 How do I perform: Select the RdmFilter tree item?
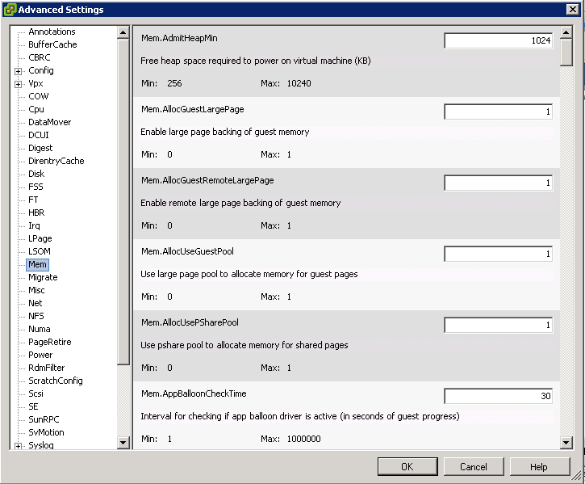tap(46, 368)
